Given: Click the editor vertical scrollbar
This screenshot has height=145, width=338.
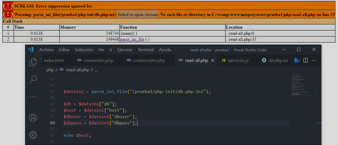Looking at the screenshot, I should 320,109.
